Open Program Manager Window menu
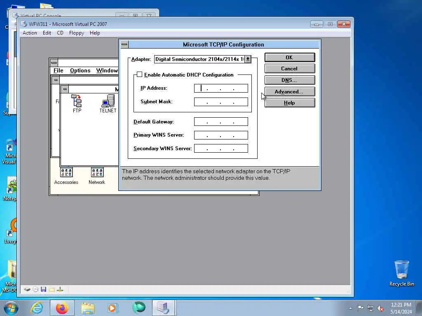 click(x=107, y=70)
